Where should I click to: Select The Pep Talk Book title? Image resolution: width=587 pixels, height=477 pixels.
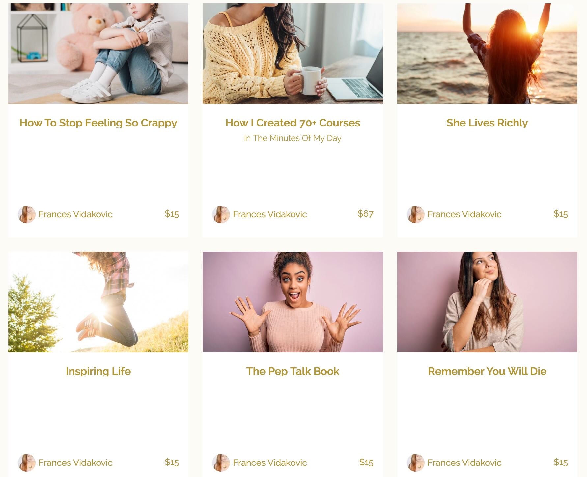293,371
